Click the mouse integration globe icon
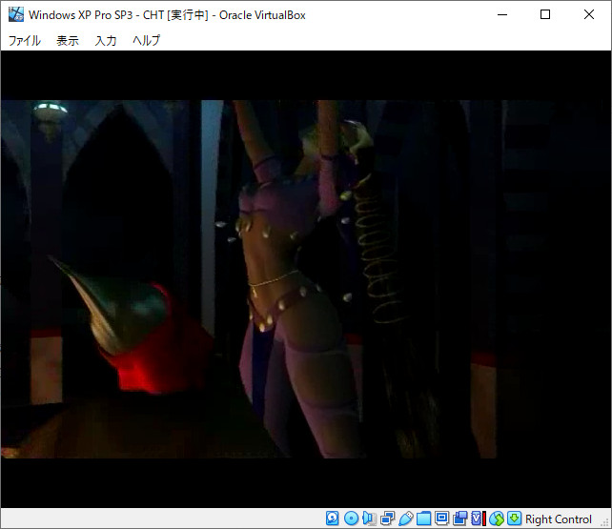Viewport: 612px width, 529px height. (x=497, y=519)
